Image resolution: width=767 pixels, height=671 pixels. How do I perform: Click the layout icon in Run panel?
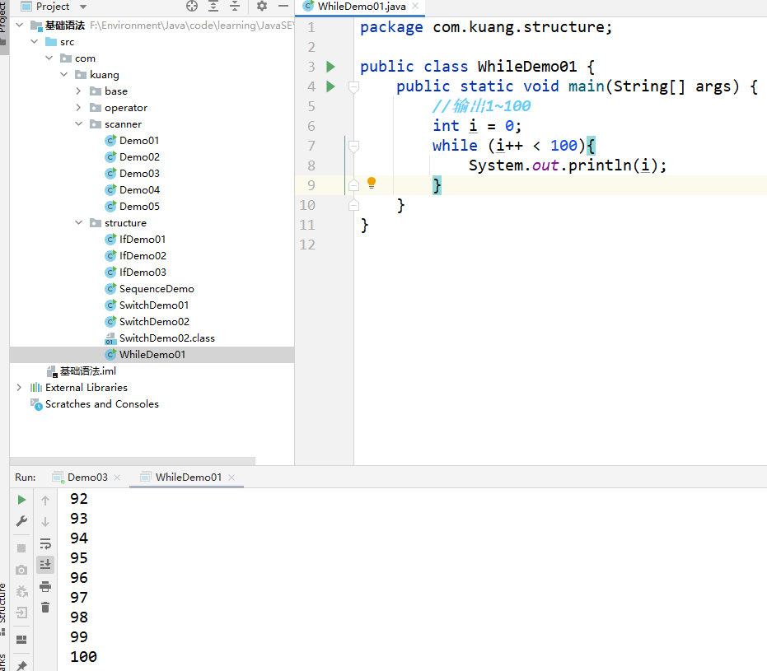pos(21,640)
